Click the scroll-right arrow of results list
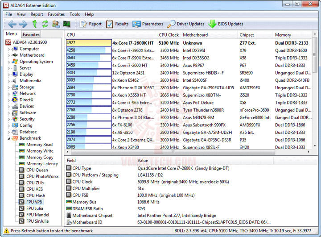 point(309,152)
